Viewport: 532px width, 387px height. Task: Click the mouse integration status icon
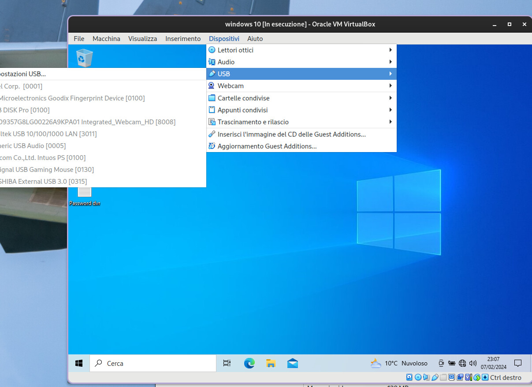tap(476, 377)
